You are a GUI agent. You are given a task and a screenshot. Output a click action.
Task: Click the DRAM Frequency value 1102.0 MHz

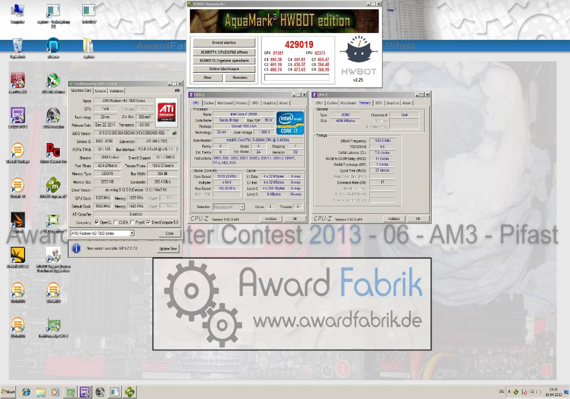pos(382,141)
